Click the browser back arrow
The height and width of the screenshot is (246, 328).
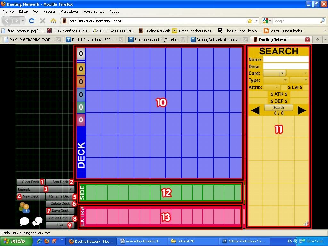[x=7, y=21]
